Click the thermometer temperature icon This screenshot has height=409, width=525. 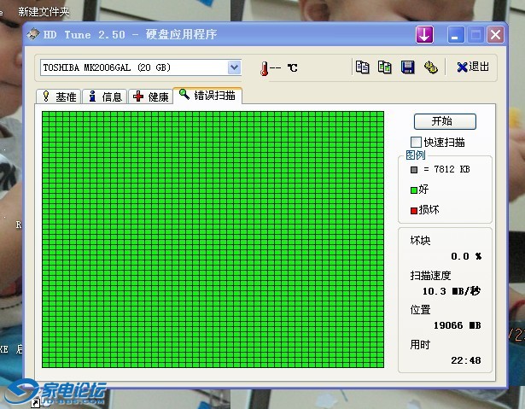(x=265, y=68)
